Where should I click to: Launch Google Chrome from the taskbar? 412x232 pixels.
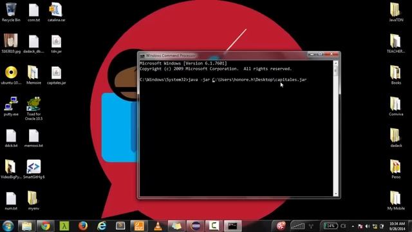(x=45, y=226)
